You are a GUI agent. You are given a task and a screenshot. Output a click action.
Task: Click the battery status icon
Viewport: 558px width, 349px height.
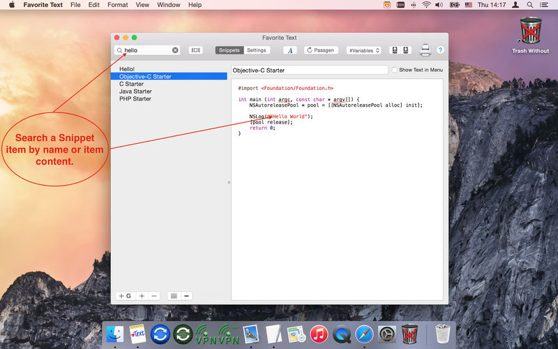(x=454, y=5)
